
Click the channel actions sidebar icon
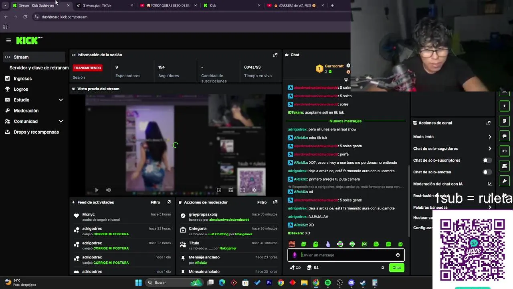tap(504, 166)
